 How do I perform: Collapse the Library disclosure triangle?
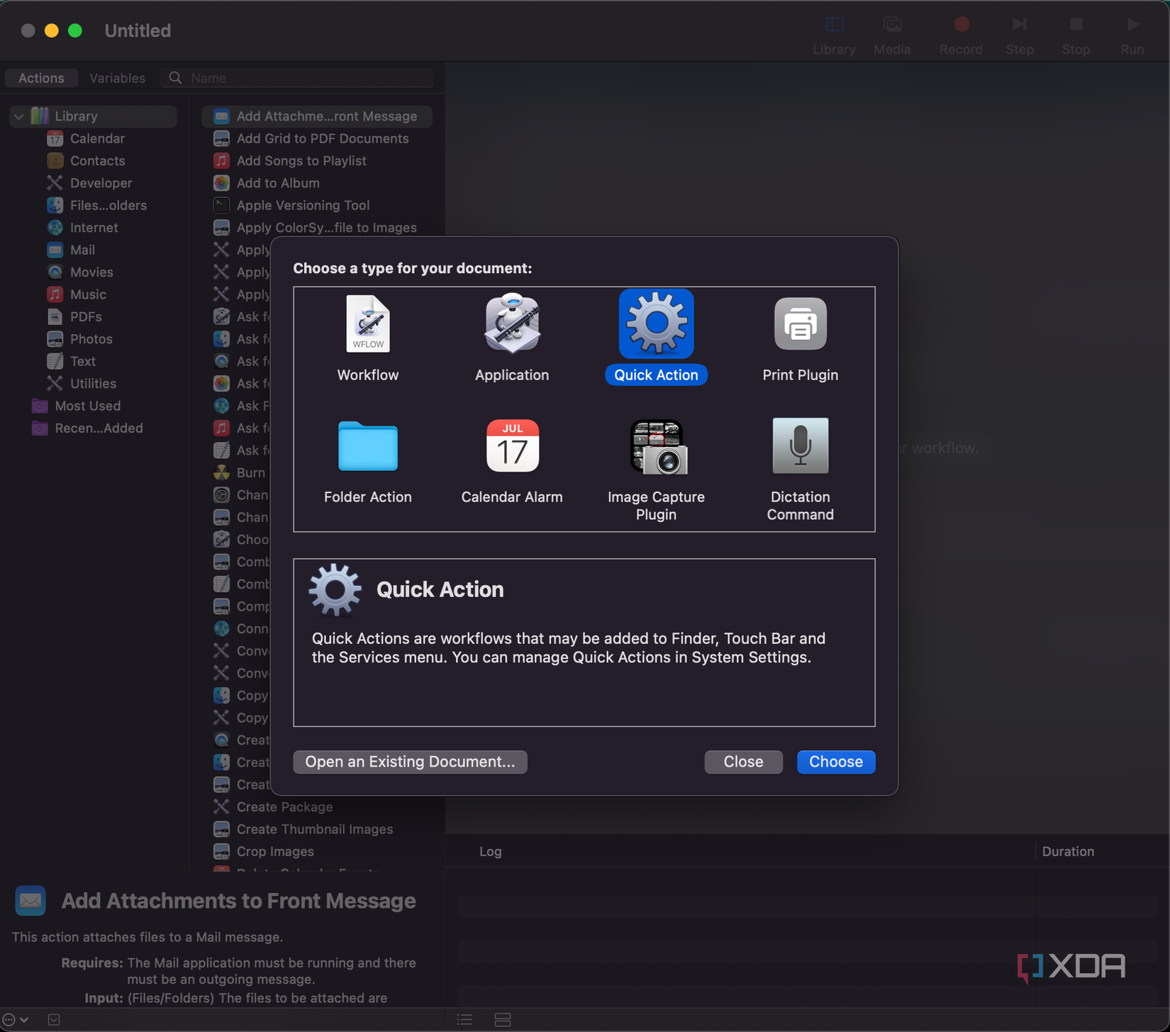point(19,116)
